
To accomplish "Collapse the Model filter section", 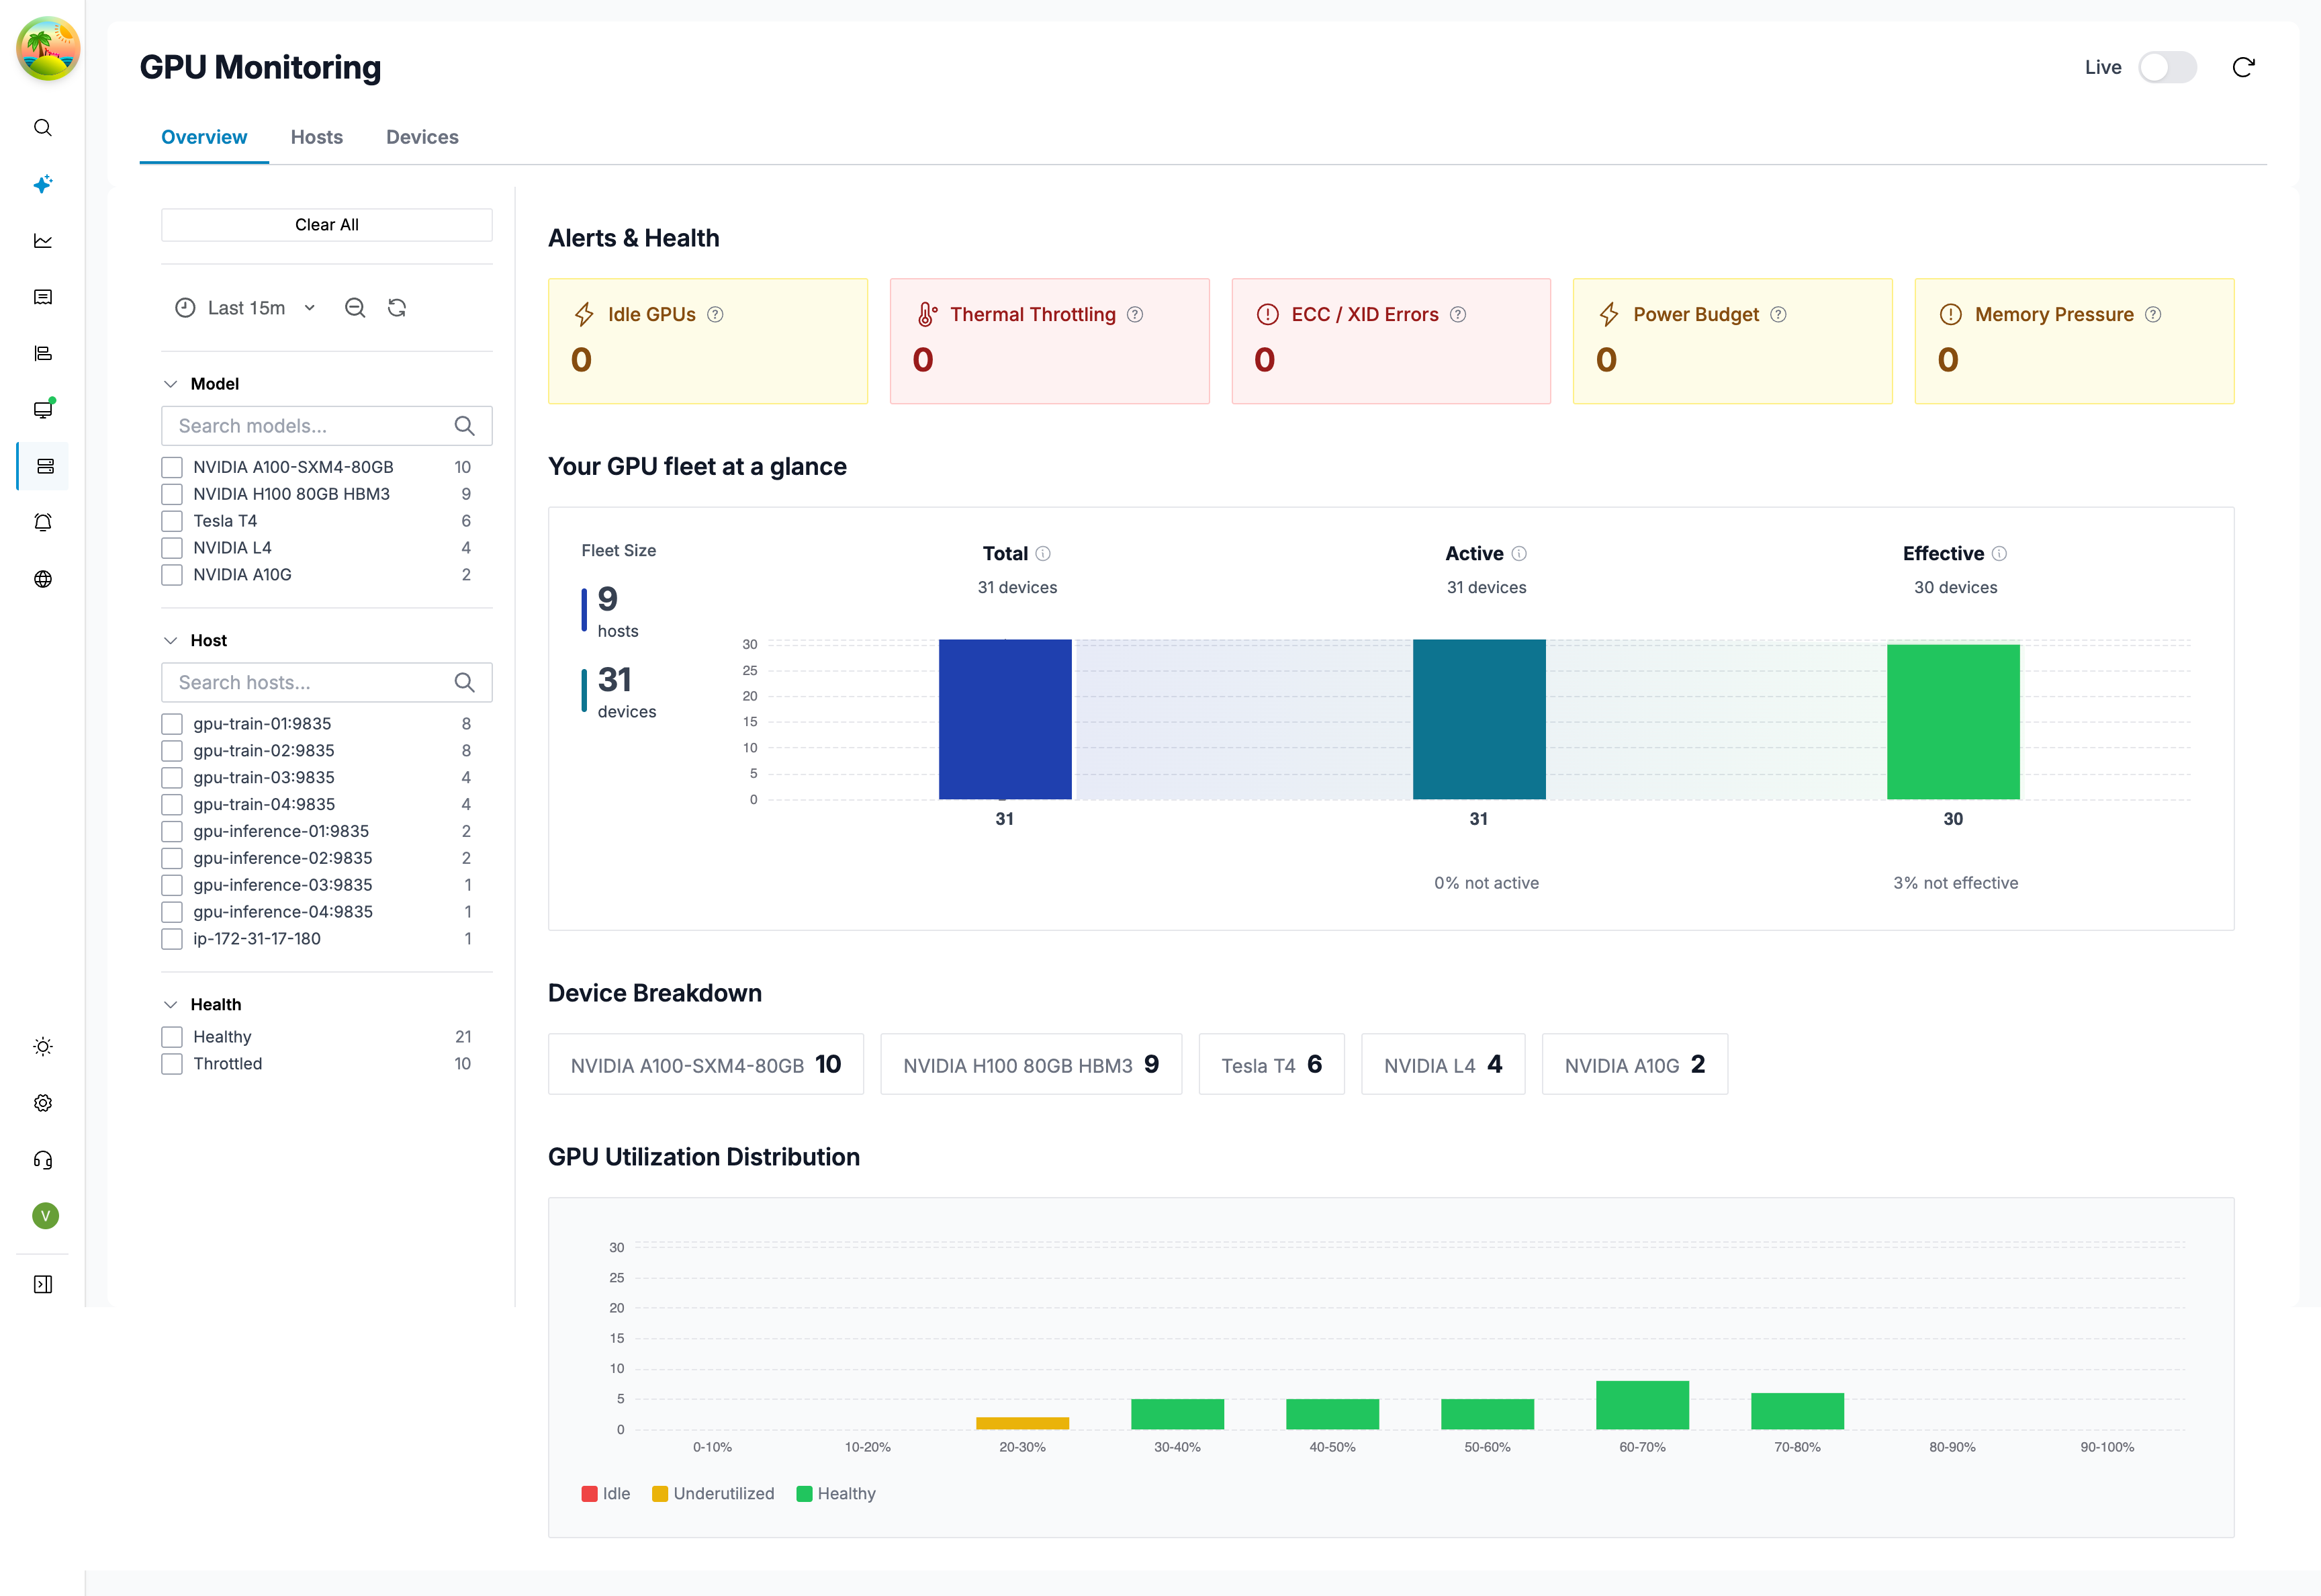I will coord(171,384).
